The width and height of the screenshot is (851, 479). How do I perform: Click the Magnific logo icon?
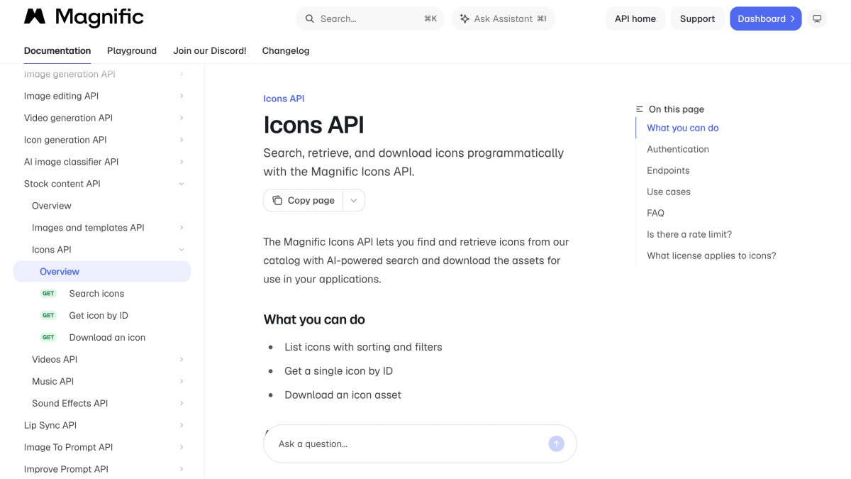(x=35, y=17)
